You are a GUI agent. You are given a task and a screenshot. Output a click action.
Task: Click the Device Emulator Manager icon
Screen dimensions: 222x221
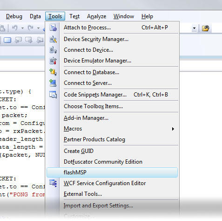coord(53,61)
